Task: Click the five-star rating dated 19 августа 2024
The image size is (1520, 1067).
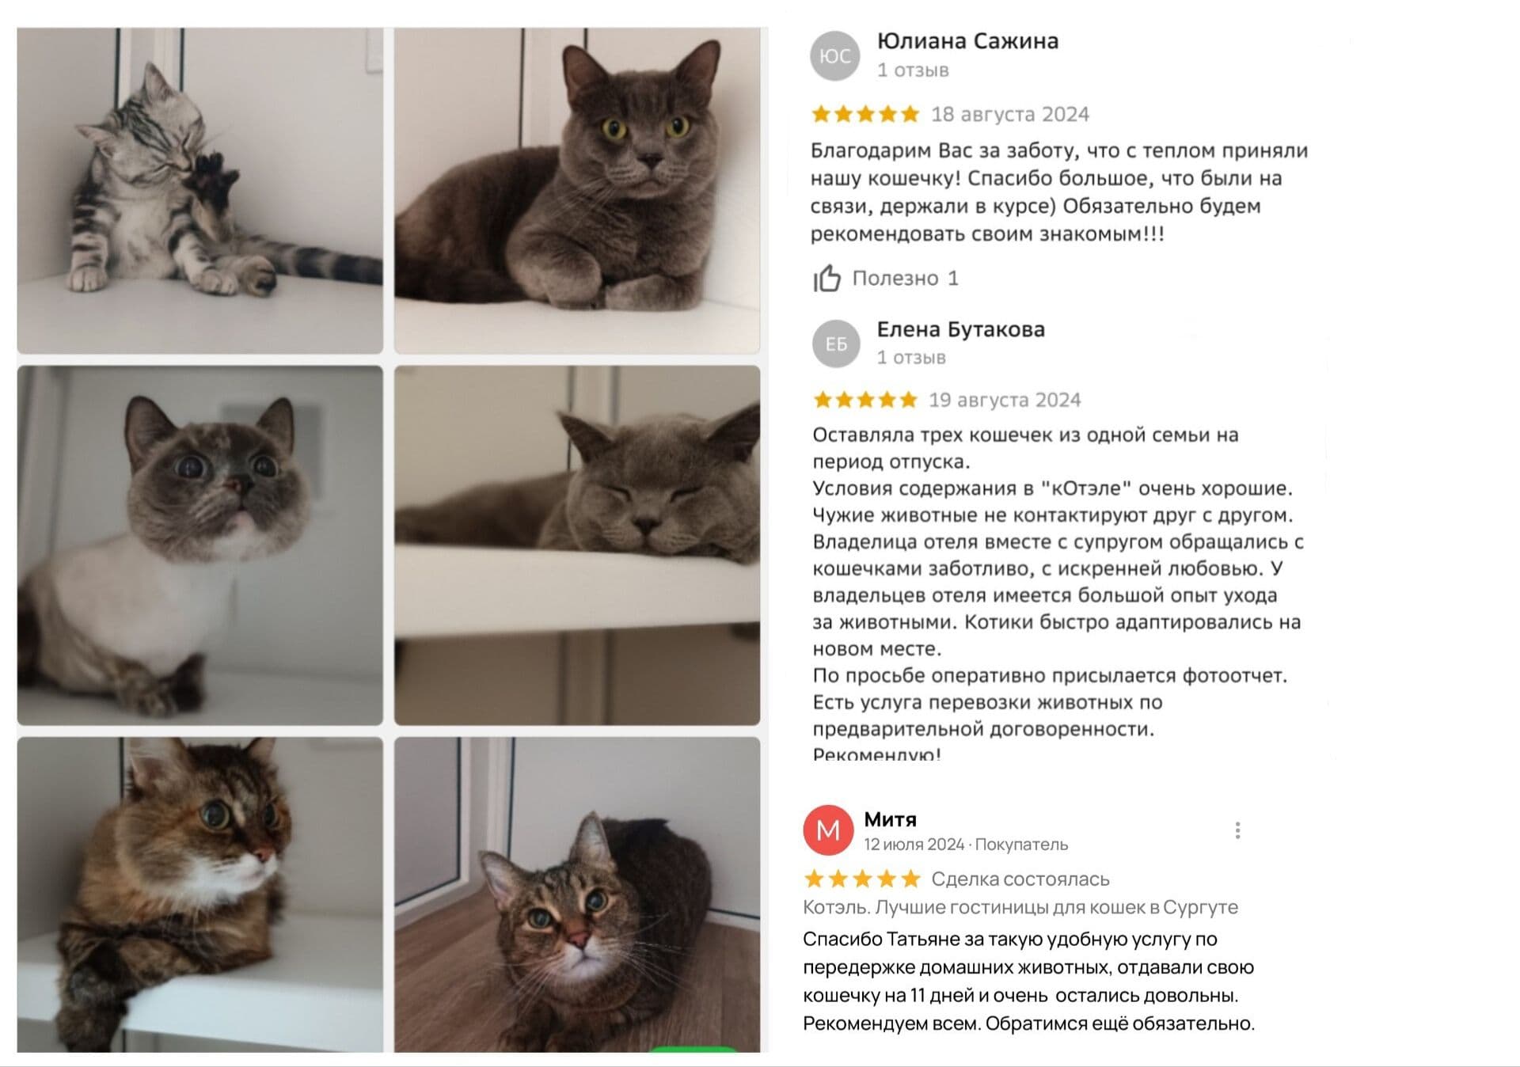Action: (x=865, y=400)
